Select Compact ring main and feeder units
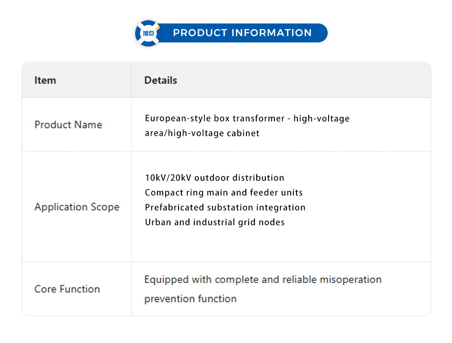The height and width of the screenshot is (343, 452). coord(224,193)
